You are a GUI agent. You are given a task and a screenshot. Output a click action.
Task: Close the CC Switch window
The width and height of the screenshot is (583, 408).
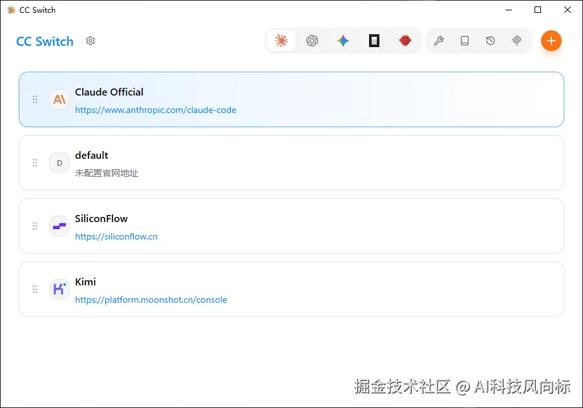(567, 10)
